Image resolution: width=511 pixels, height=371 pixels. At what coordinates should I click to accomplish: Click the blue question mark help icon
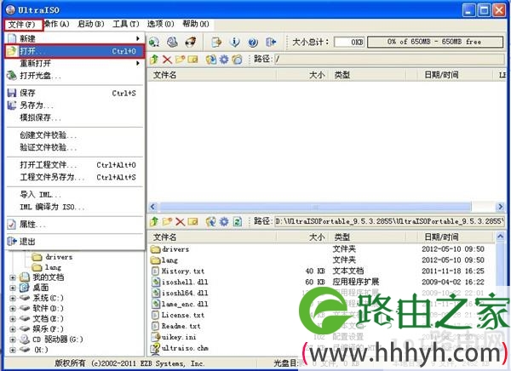(253, 42)
